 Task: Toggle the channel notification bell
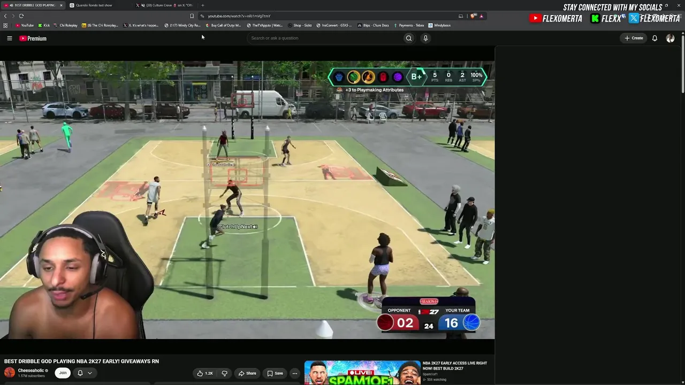[x=80, y=373]
